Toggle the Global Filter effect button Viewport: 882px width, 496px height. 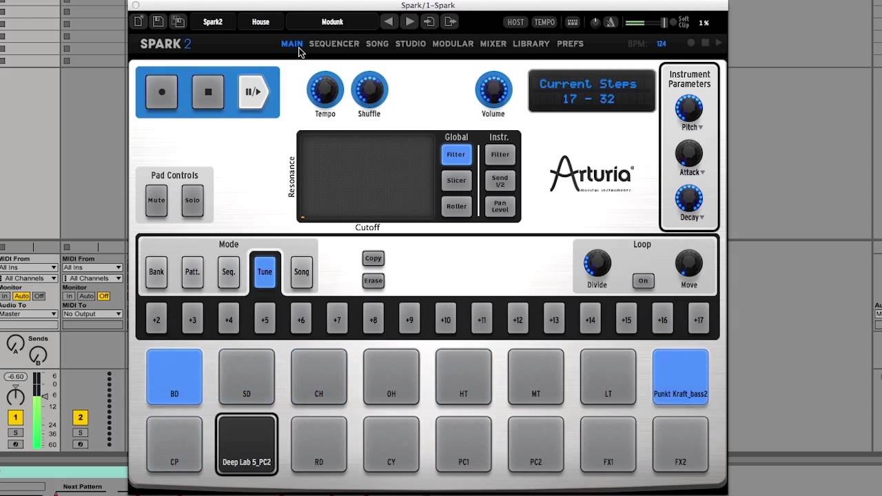pos(456,155)
